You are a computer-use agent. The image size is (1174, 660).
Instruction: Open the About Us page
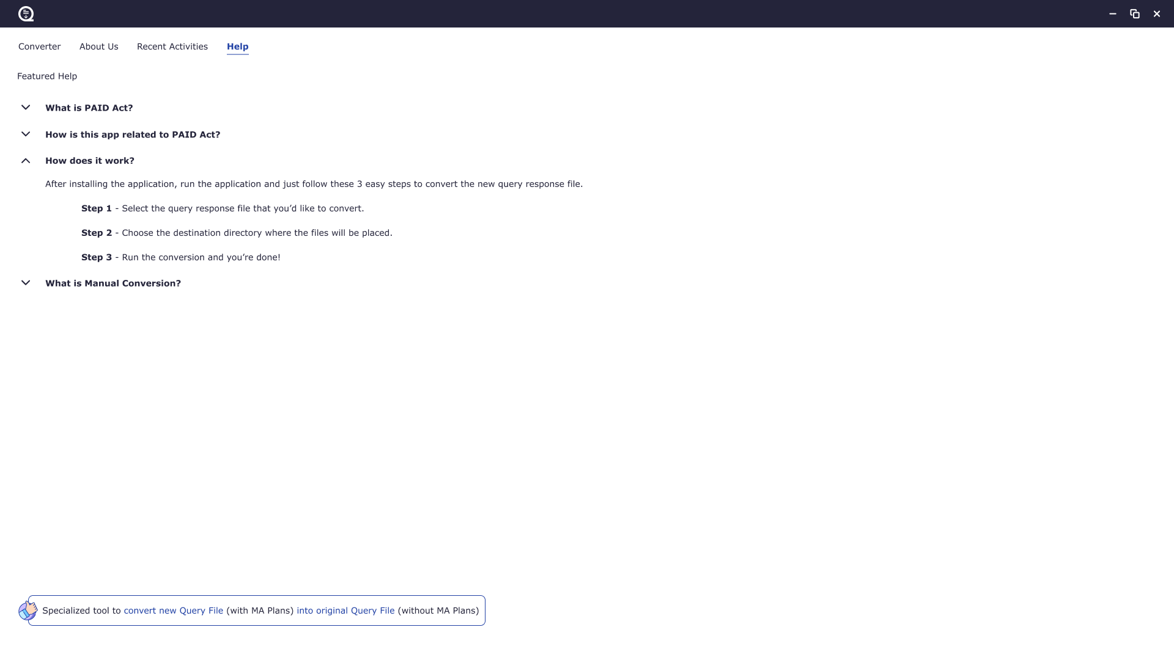pyautogui.click(x=98, y=46)
